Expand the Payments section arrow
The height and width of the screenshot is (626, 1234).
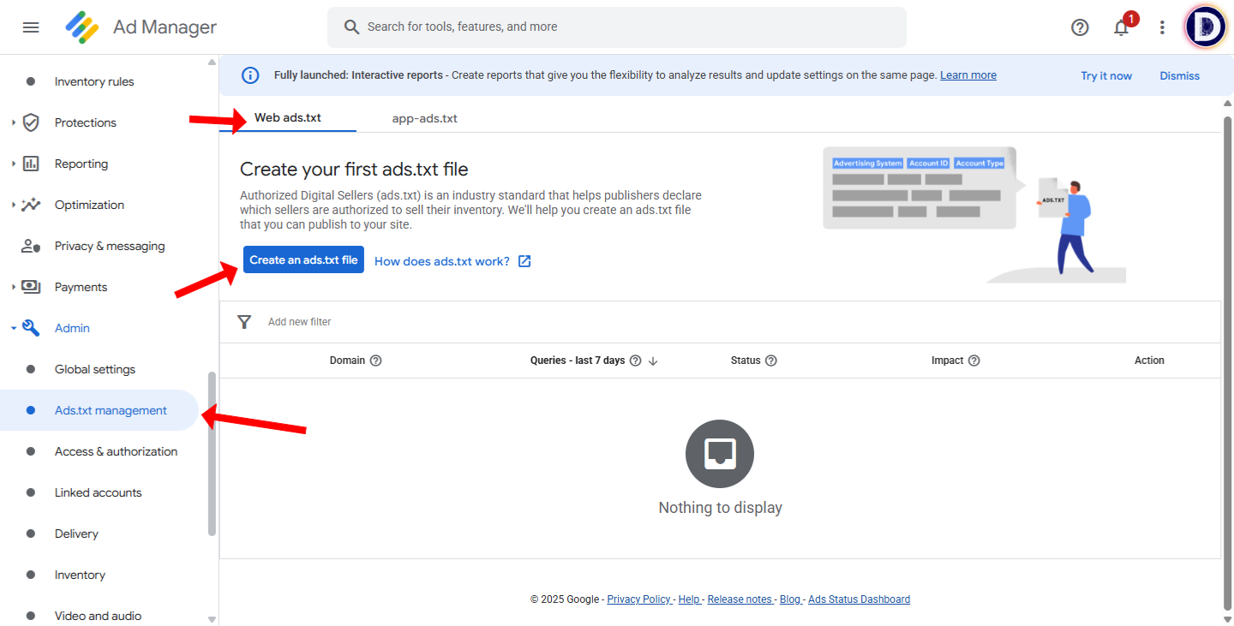tap(14, 287)
